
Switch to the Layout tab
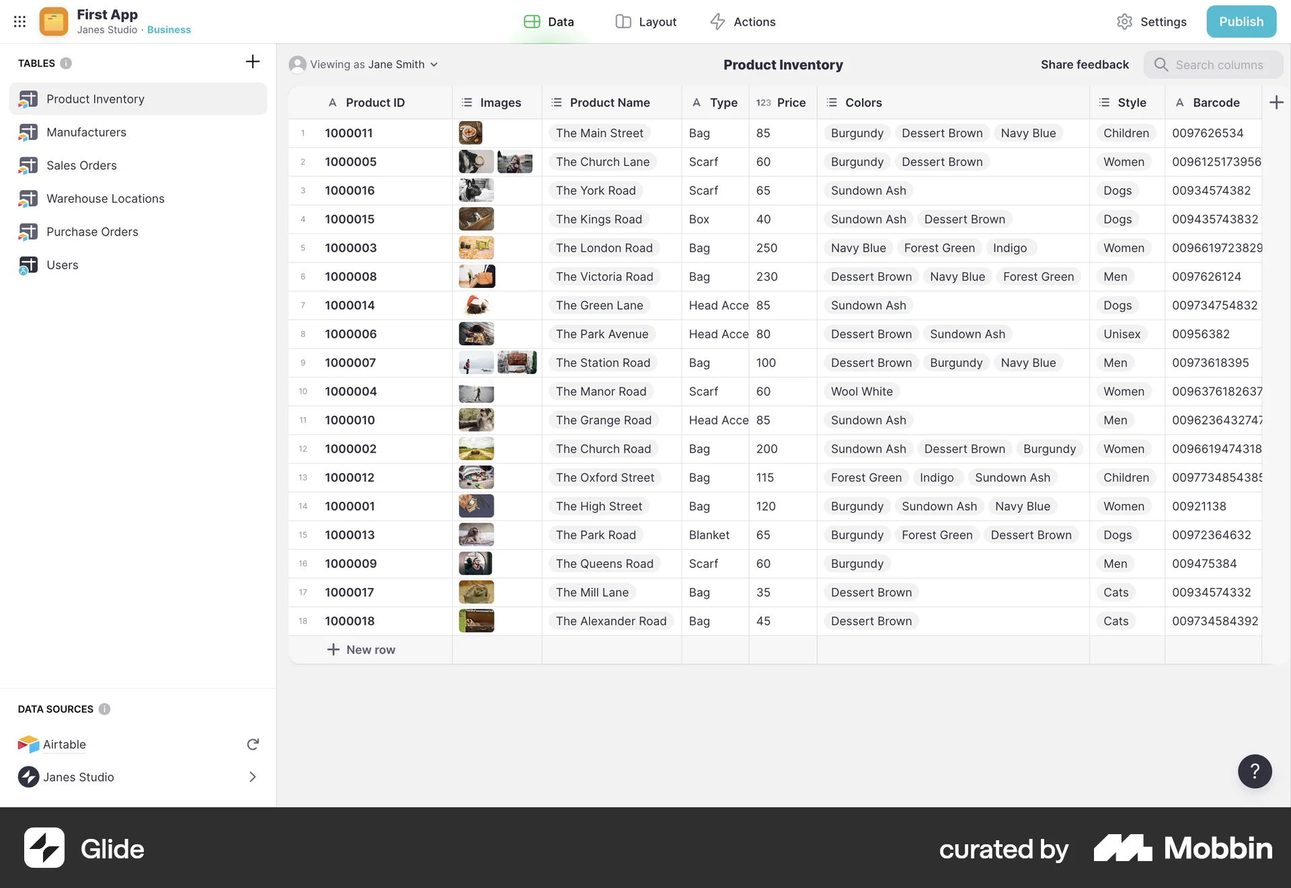click(x=645, y=22)
